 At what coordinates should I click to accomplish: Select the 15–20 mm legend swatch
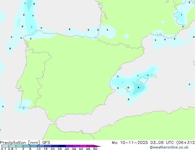[x=48, y=146]
